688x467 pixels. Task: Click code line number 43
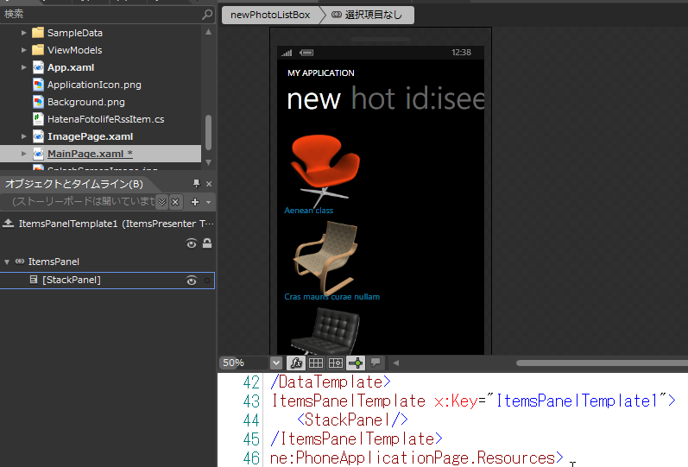click(x=251, y=401)
